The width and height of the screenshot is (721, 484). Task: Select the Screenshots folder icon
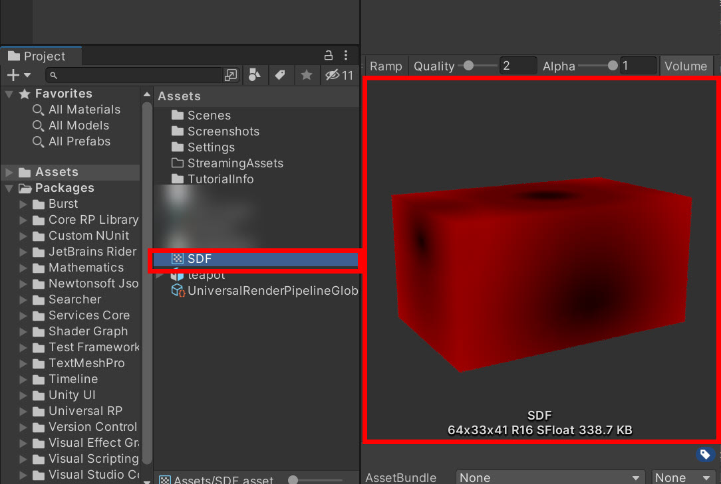tap(178, 131)
